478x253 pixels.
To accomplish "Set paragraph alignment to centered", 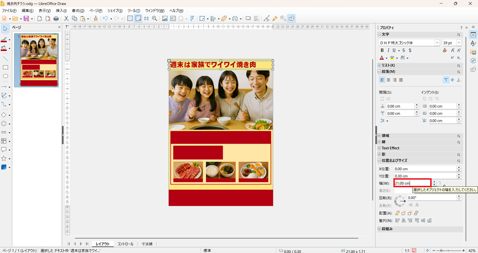I will coord(388,80).
